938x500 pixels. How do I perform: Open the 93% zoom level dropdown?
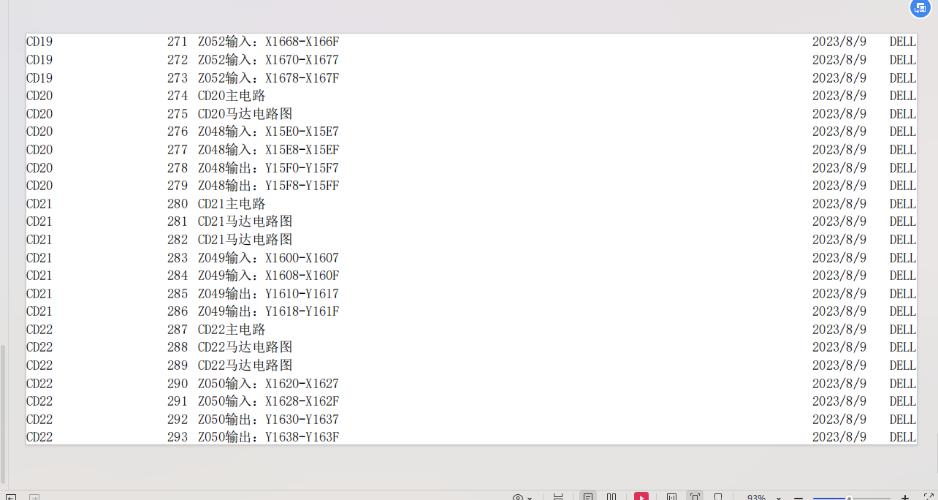click(779, 498)
